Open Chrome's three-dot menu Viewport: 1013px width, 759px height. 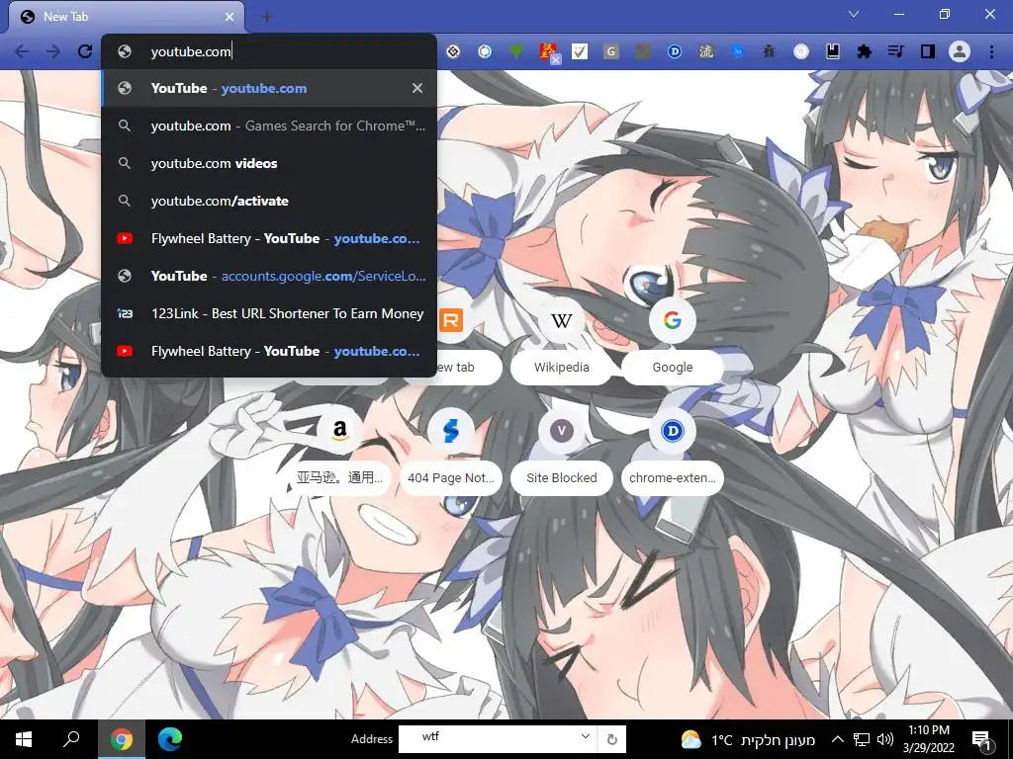(991, 51)
